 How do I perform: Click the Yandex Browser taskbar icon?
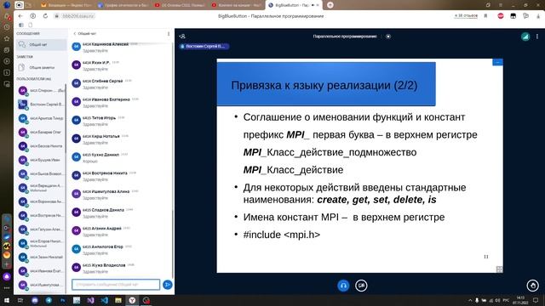pos(132,300)
